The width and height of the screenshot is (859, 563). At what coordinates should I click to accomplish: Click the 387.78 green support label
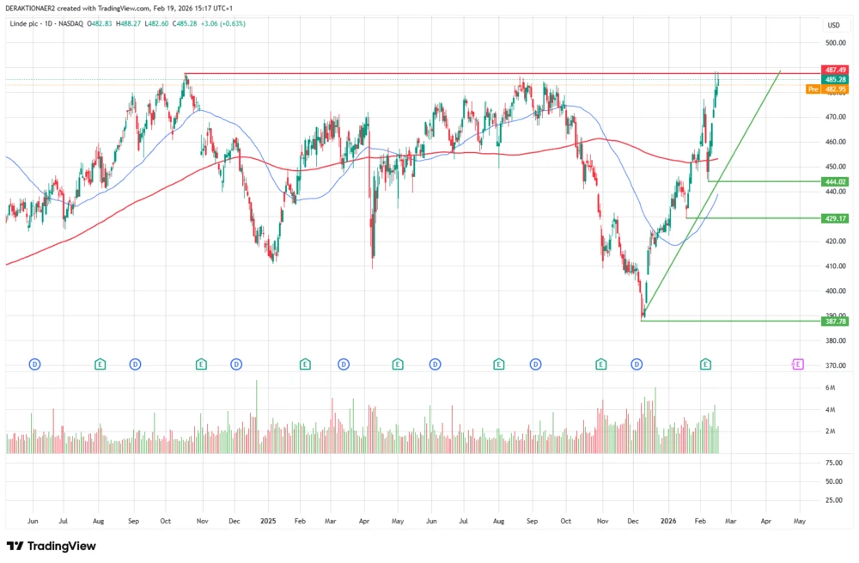[x=833, y=321]
